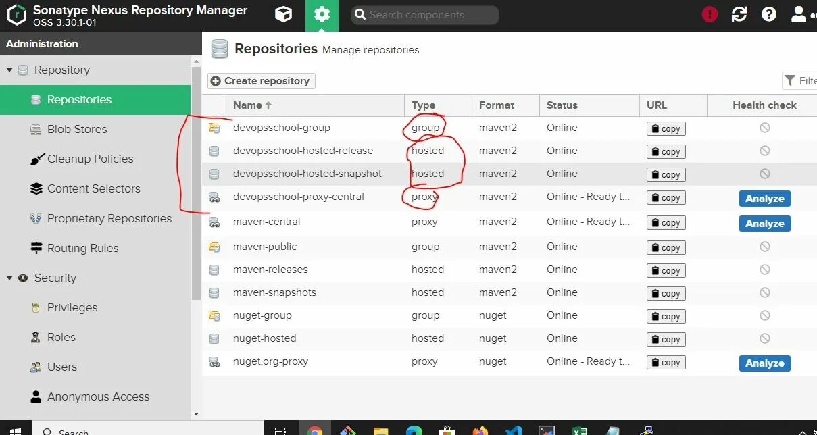Sort by the URL column header
Viewport: 817px width, 435px height.
click(x=673, y=105)
